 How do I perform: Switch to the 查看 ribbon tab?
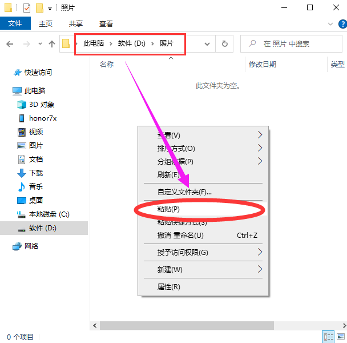pos(106,23)
